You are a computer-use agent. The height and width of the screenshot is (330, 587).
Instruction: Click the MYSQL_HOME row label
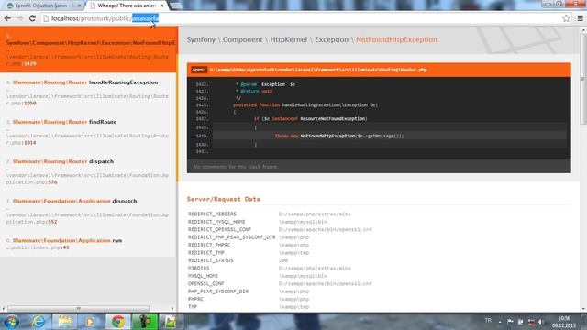[x=202, y=276]
